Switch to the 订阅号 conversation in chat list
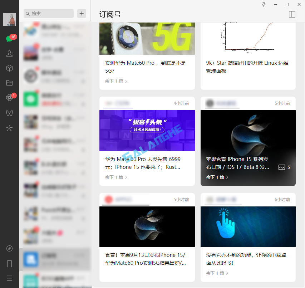The image size is (305, 288). click(x=55, y=260)
